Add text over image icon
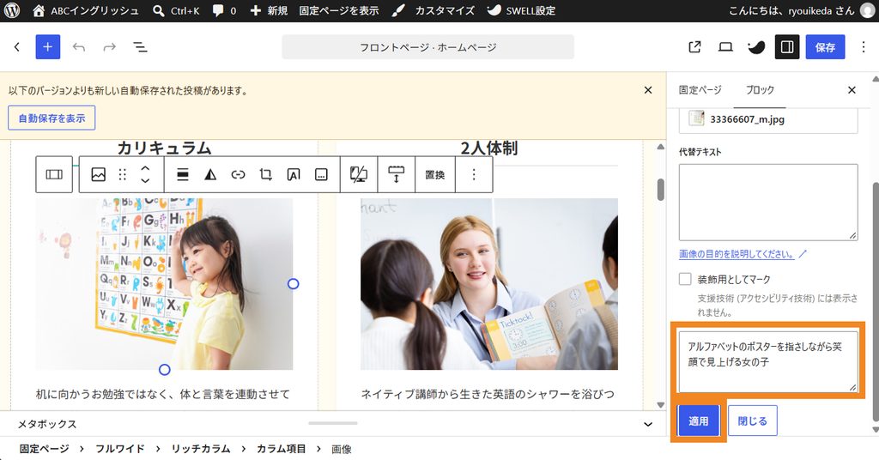 [x=294, y=175]
